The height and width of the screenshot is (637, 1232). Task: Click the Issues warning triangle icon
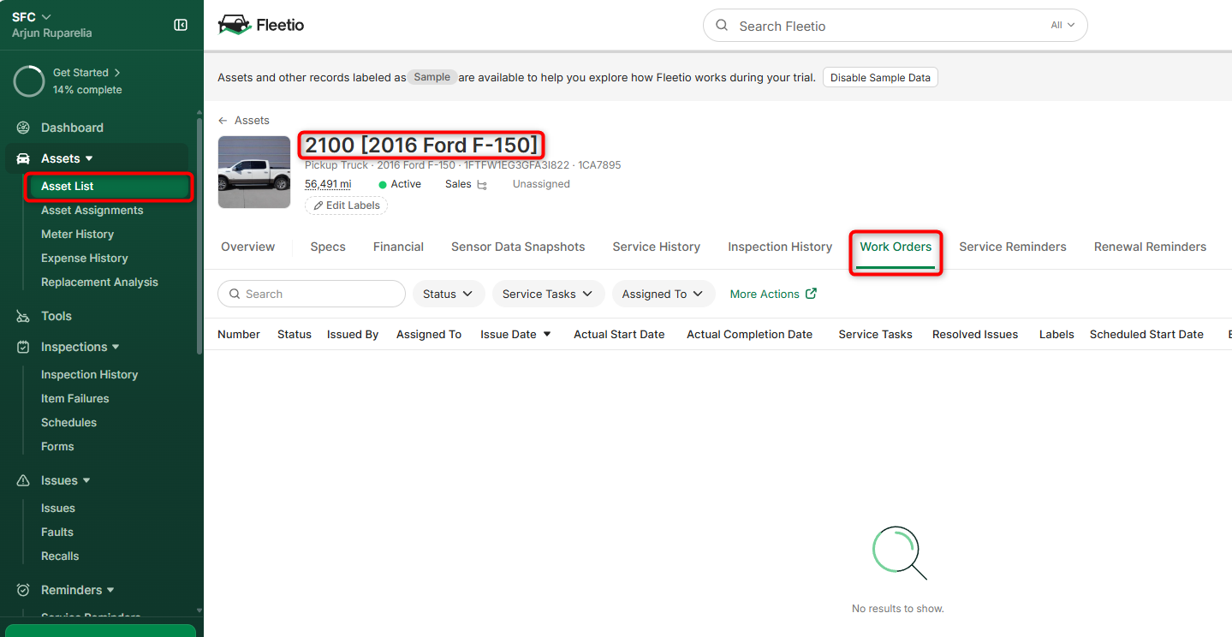[23, 480]
